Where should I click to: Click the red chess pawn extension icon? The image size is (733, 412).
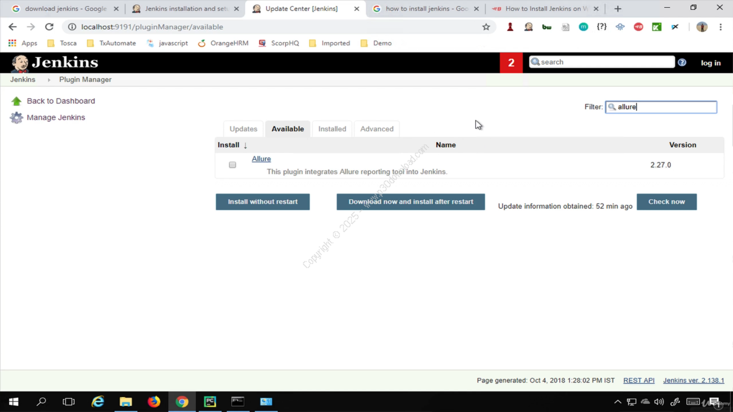click(510, 27)
